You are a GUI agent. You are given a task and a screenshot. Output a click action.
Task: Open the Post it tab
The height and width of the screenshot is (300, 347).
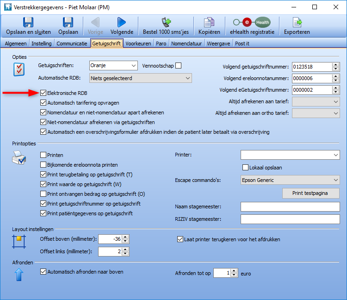[x=242, y=44]
